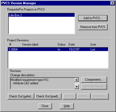Click Remove from PVCS button
The width and height of the screenshot is (116, 112).
[93, 27]
